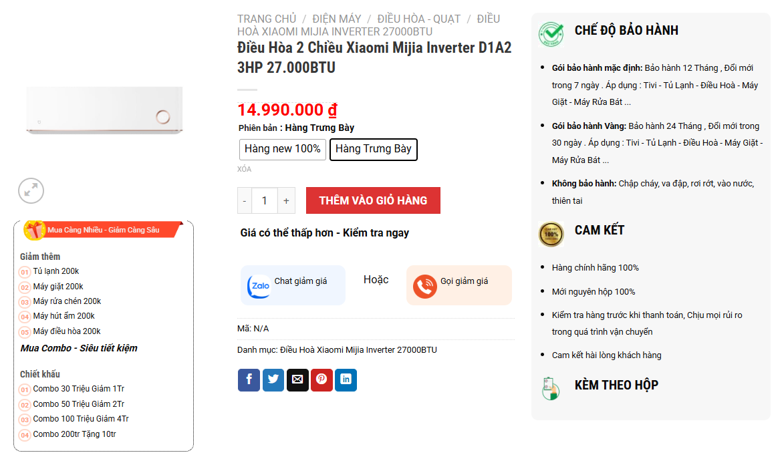The width and height of the screenshot is (780, 465).
Task: Decrease quantity with minus button
Action: 245,200
